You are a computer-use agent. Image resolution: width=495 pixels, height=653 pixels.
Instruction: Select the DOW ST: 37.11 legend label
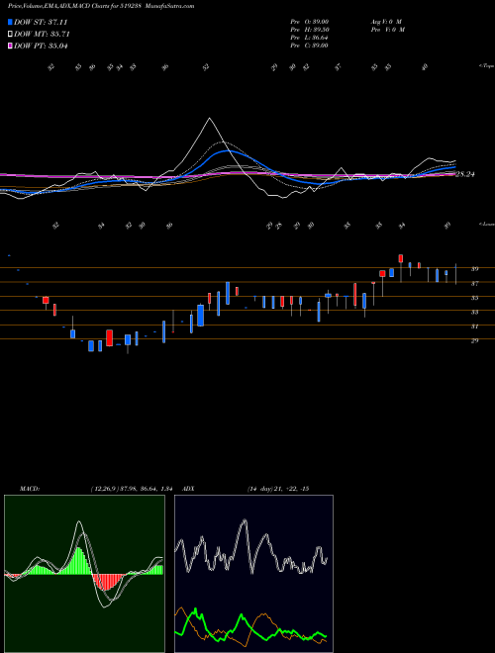41,22
